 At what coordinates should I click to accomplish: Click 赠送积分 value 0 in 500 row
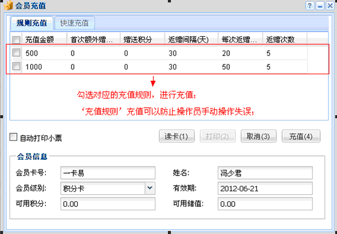pos(126,53)
